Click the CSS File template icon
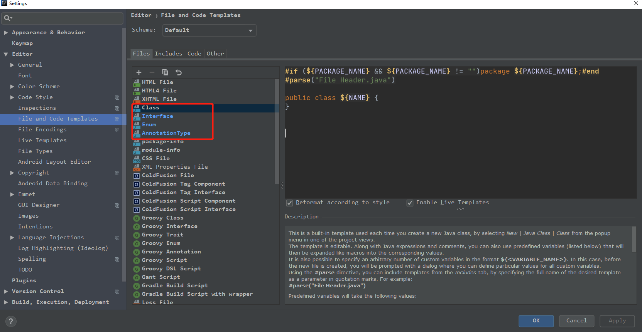 [137, 159]
